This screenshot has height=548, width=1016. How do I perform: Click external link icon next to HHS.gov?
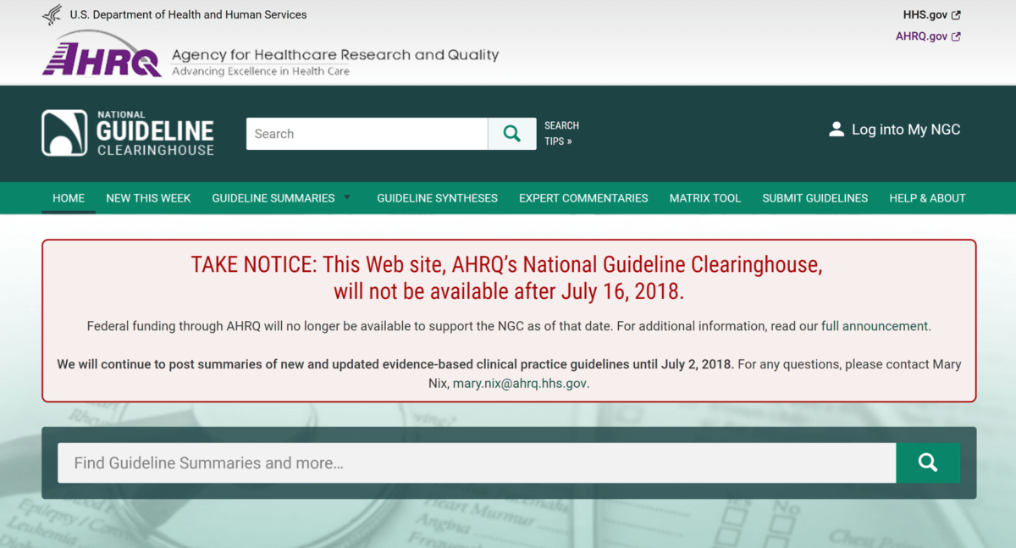click(x=956, y=15)
